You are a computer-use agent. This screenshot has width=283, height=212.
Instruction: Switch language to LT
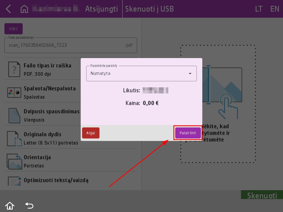259,9
